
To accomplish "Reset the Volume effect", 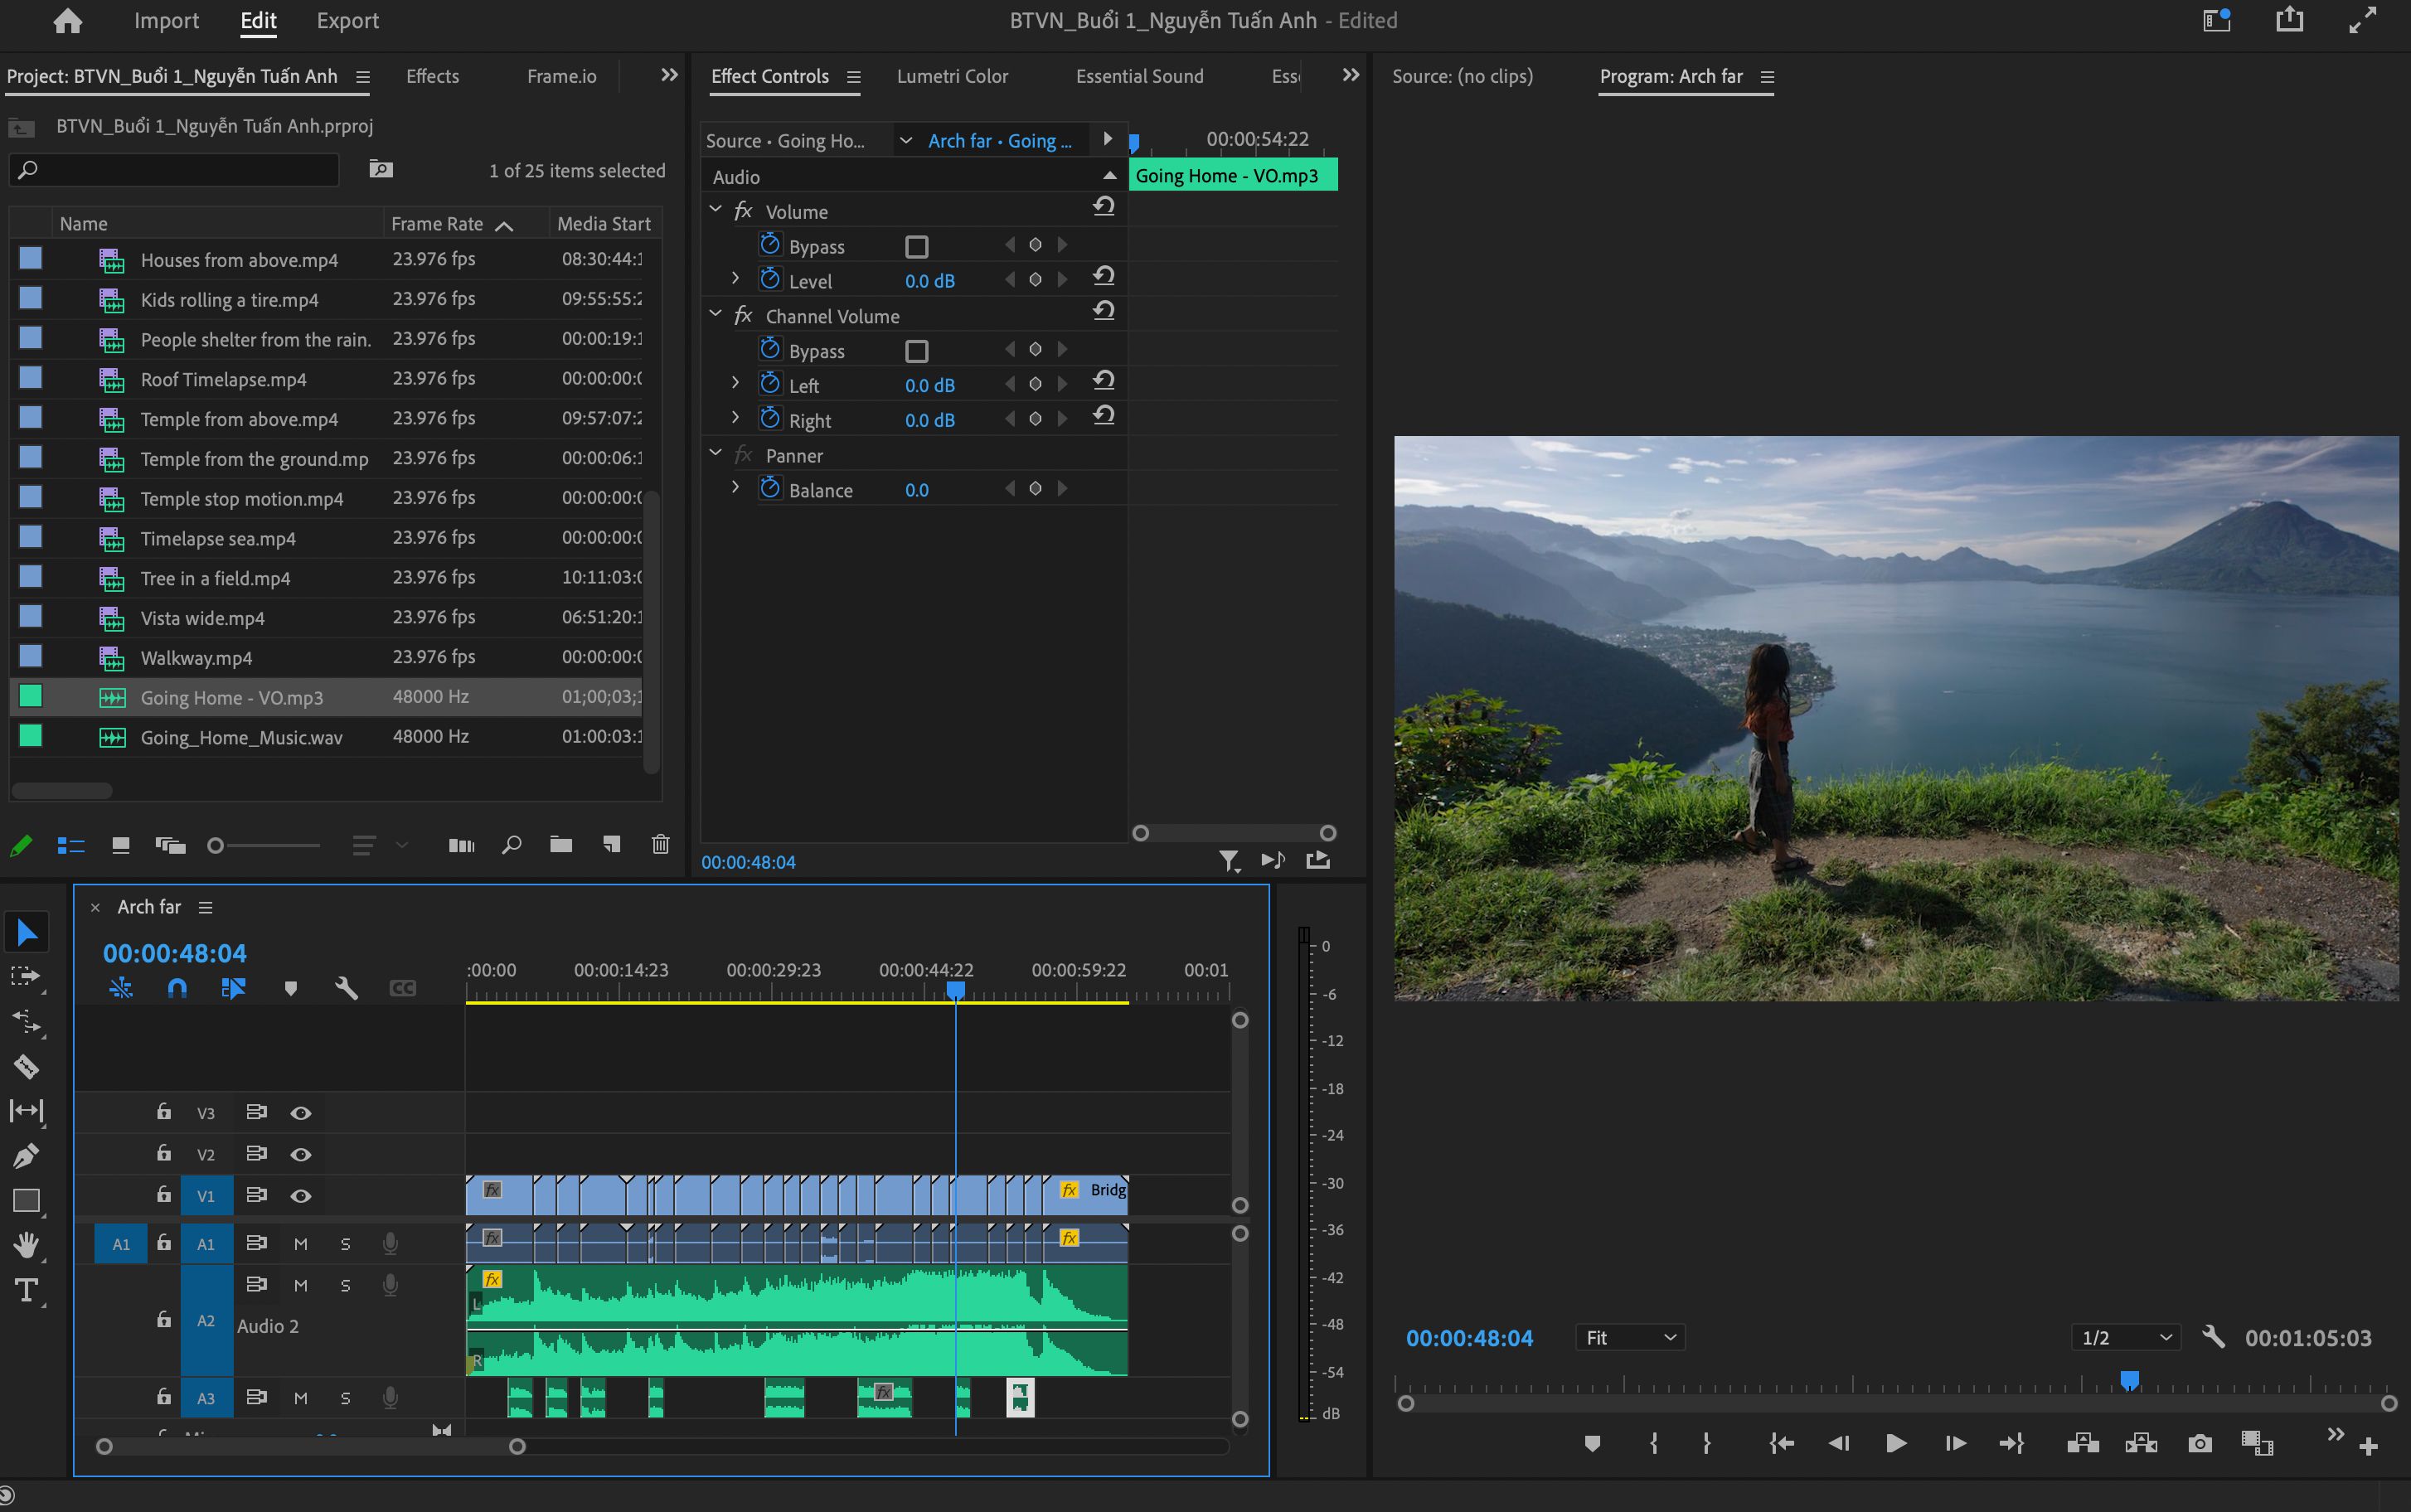I will 1104,207.
